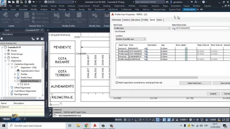Open the Surfaces menu in the menu bar
230x129 pixels.
71,6
